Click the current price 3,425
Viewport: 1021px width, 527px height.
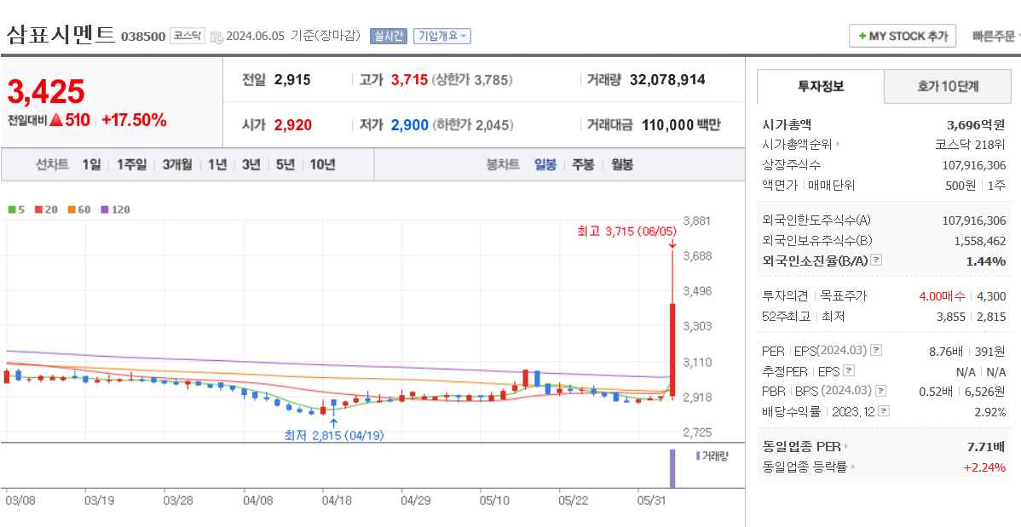pos(46,92)
